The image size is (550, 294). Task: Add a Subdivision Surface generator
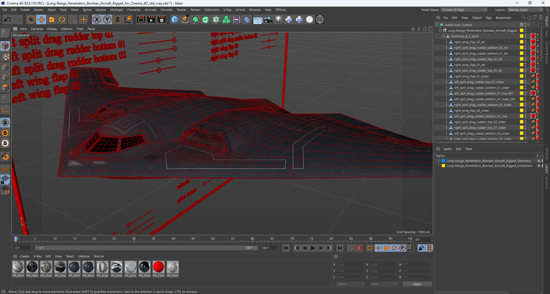(x=195, y=19)
